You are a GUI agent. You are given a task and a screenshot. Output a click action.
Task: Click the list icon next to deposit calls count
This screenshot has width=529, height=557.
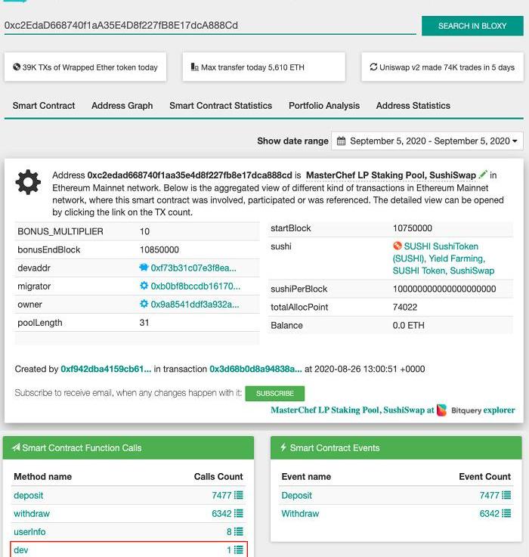point(238,496)
